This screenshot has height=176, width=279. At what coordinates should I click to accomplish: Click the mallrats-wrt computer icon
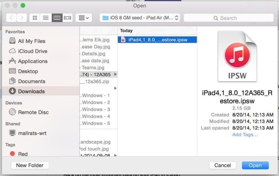(x=12, y=133)
